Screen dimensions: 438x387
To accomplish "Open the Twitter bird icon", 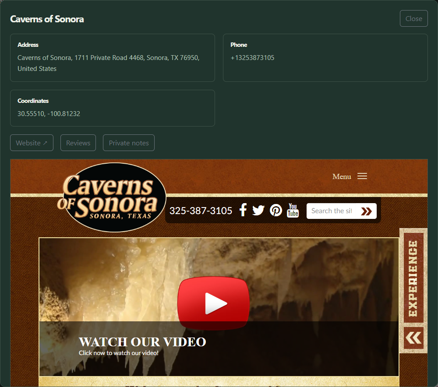I will [258, 210].
